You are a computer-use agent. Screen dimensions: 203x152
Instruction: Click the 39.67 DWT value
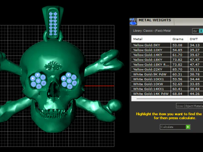[x=195, y=55]
